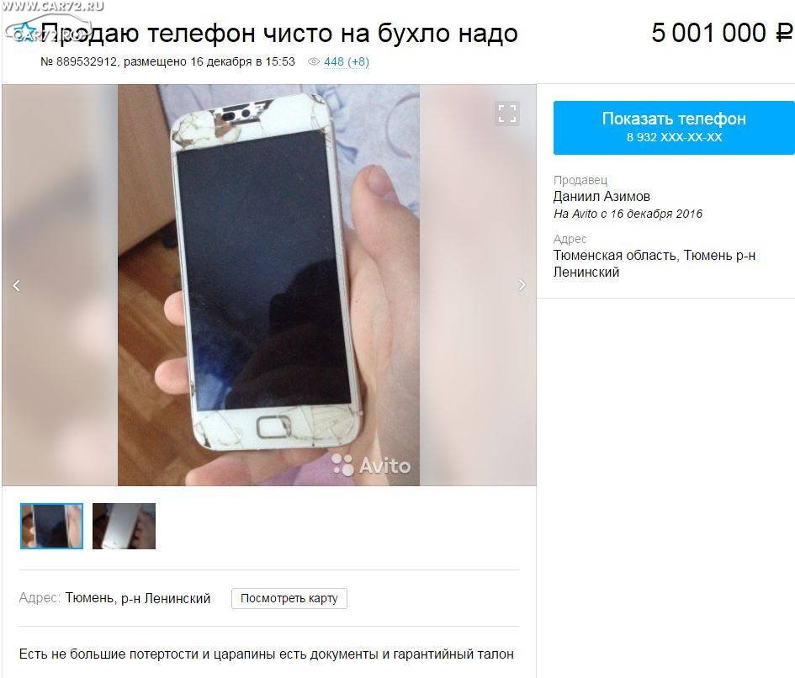
Task: Click the fullscreen expand icon on photo
Action: point(507,114)
